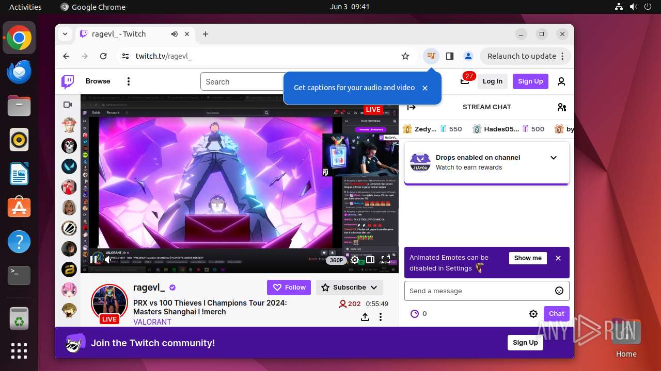Go back to the previous page
Viewport: 661px width, 371px height.
coord(66,56)
